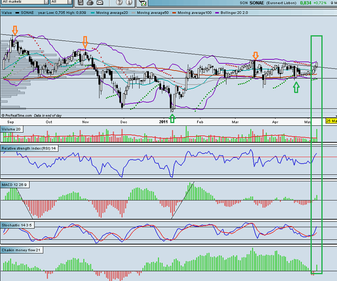Open the help question mark icon
This screenshot has height=281, width=337.
119,2
